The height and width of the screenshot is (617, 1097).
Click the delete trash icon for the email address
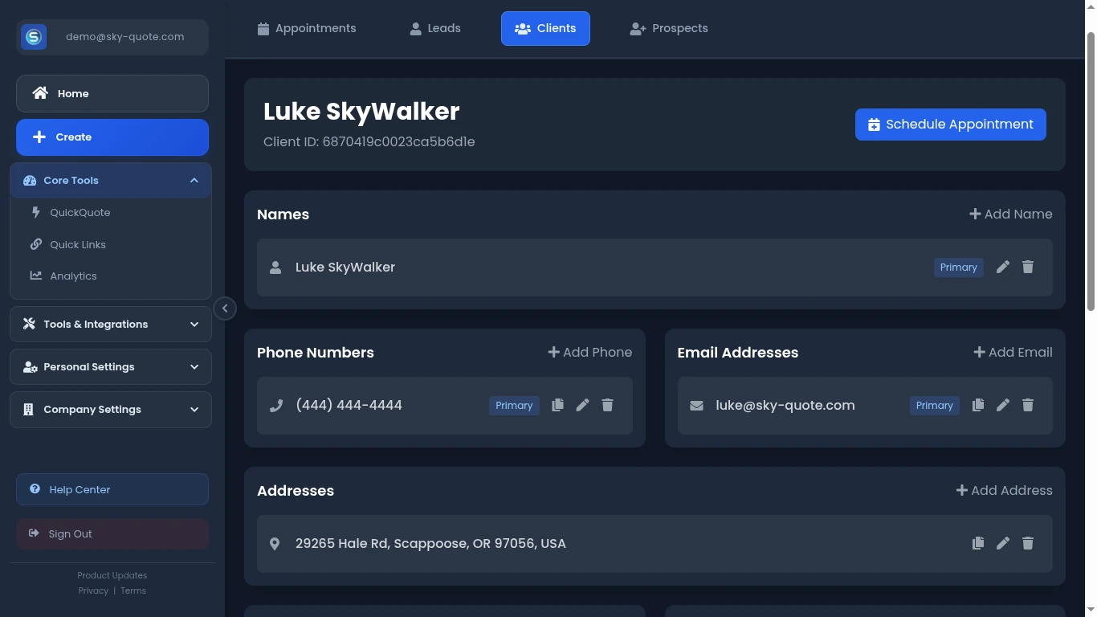pyautogui.click(x=1028, y=405)
